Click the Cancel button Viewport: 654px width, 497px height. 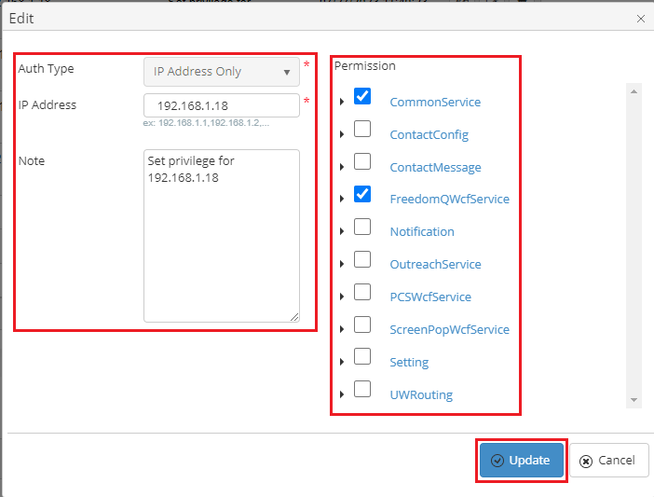(608, 461)
